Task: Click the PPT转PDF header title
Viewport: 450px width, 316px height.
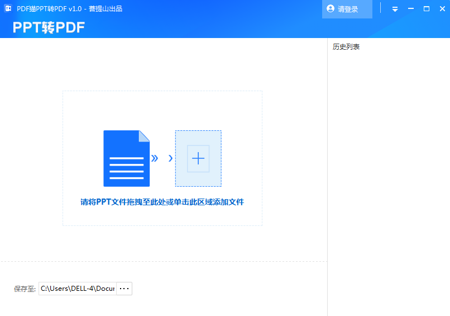Action: click(x=49, y=27)
